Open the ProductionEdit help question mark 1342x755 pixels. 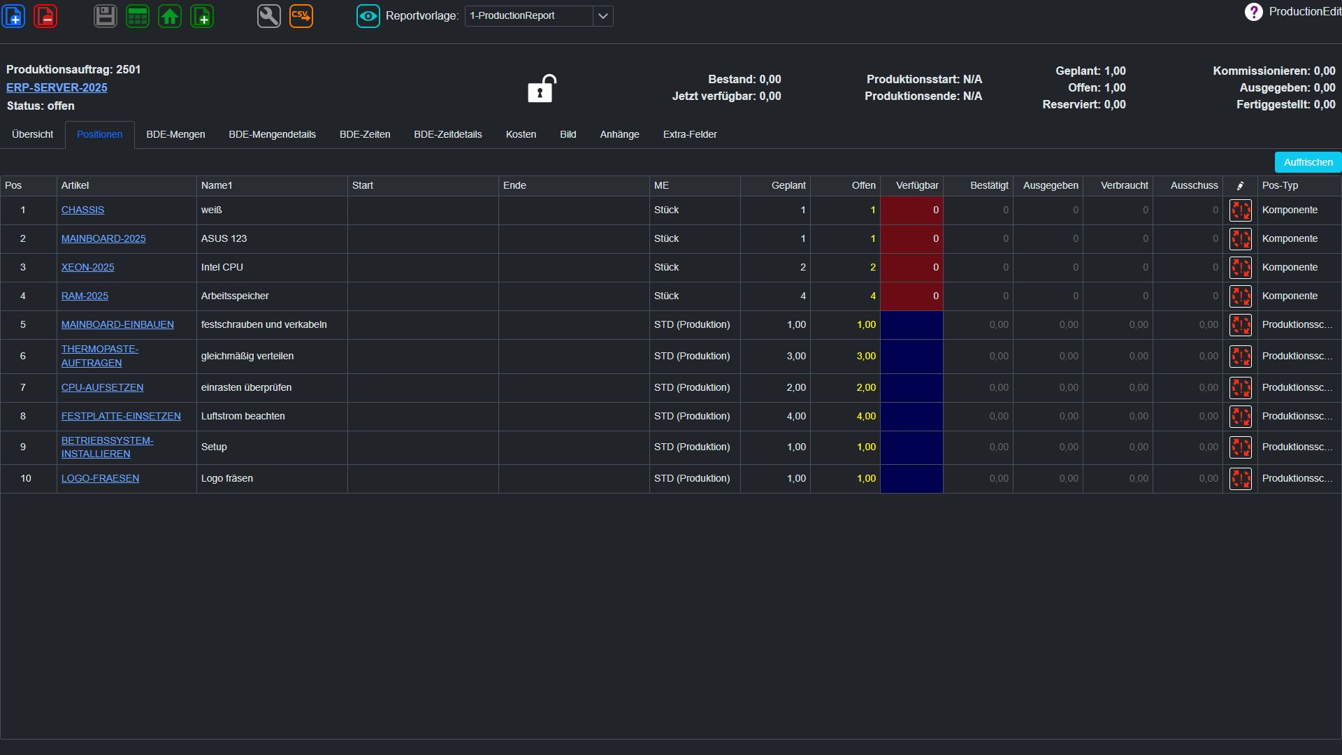pyautogui.click(x=1254, y=12)
